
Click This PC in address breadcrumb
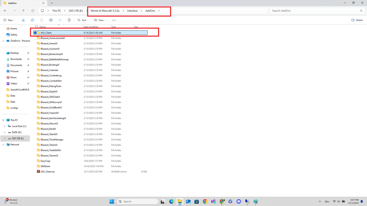click(56, 11)
